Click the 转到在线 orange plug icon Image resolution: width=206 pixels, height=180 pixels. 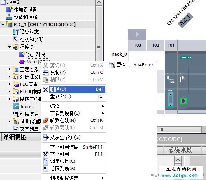click(46, 121)
